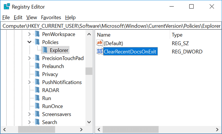The image size is (222, 134).
Task: Expand the PushNotifications key
Action: [29, 82]
